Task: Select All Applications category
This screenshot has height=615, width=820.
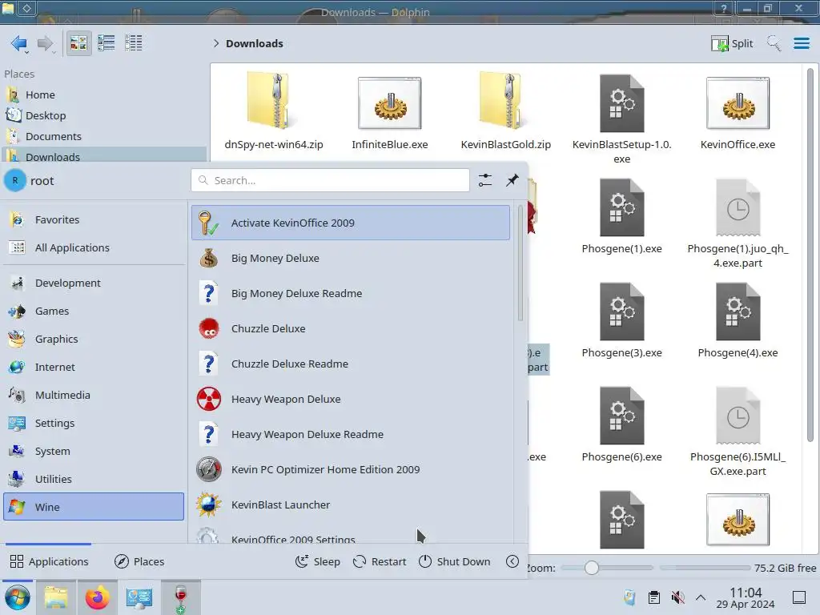Action: point(94,248)
